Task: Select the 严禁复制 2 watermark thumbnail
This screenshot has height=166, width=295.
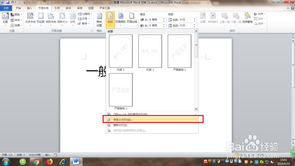Action: 121,90
